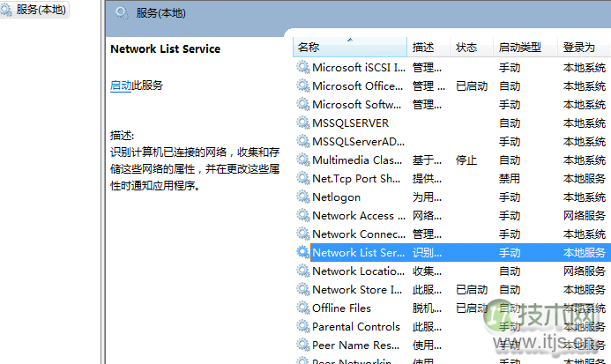This screenshot has width=611, height=364.
Task: Sort services by the 名称 column header
Action: pos(350,48)
